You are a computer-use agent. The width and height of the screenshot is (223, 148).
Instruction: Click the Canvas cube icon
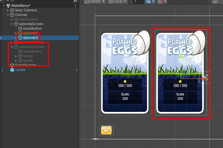[x=12, y=15]
